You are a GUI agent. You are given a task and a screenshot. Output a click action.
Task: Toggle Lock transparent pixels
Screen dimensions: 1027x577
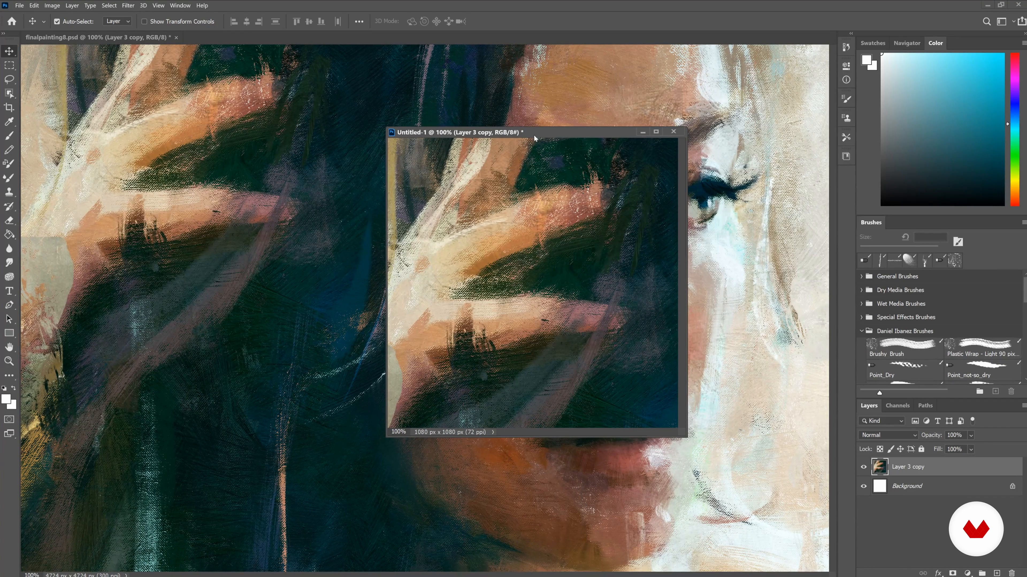[880, 449]
